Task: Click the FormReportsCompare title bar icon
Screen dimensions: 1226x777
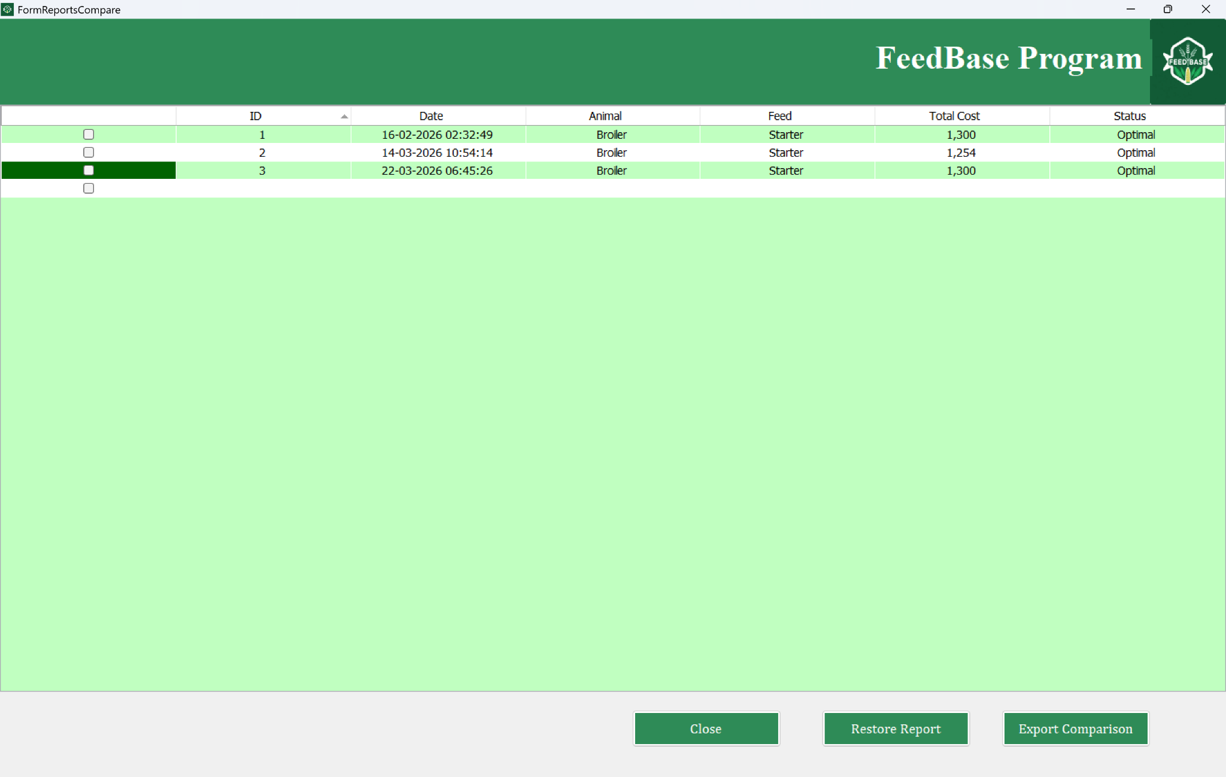Action: 7,10
